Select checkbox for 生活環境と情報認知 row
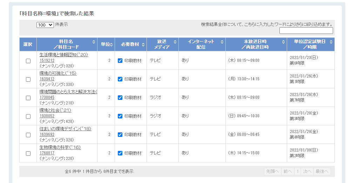 [28, 61]
